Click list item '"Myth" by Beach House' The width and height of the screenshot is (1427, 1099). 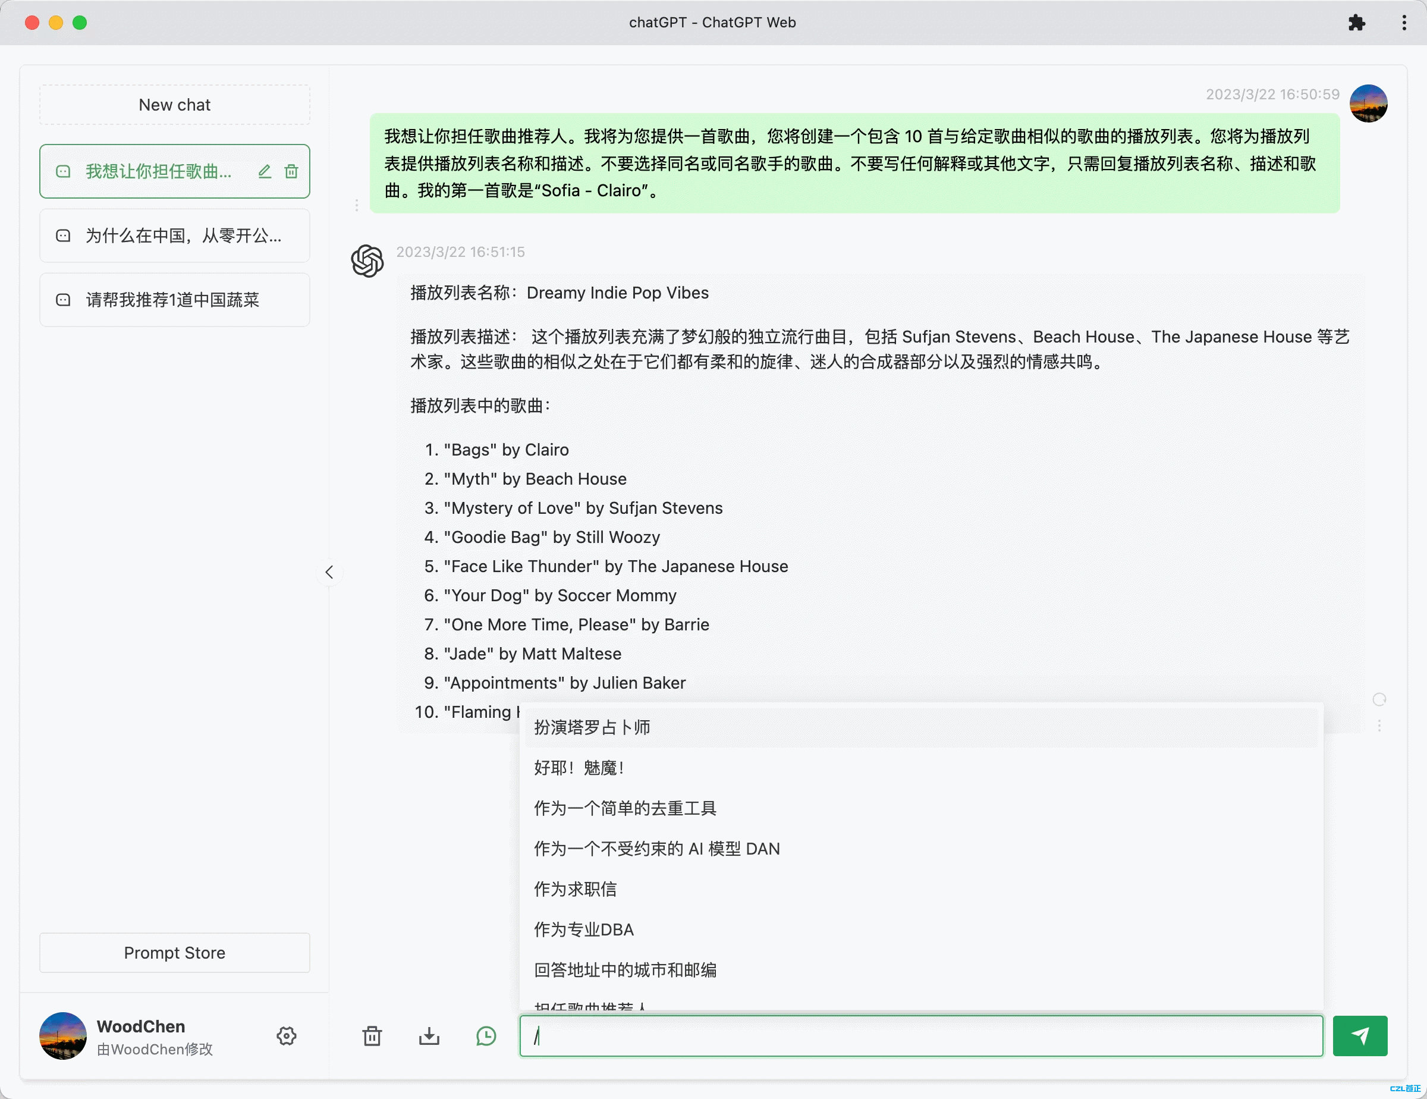point(535,479)
